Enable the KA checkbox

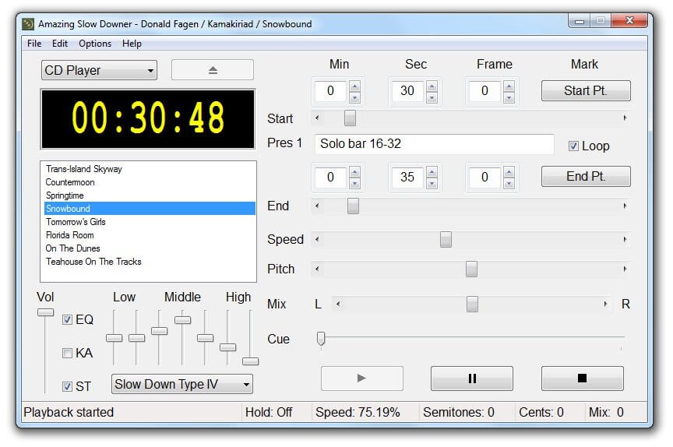[x=68, y=353]
